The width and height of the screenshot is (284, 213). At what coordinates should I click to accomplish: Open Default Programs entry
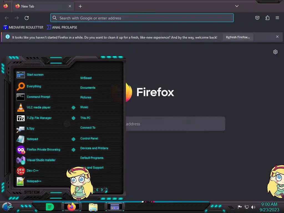click(x=92, y=158)
